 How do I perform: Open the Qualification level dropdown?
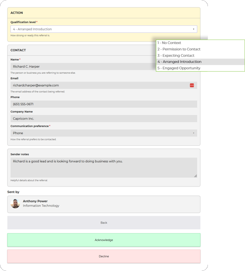tap(104, 29)
